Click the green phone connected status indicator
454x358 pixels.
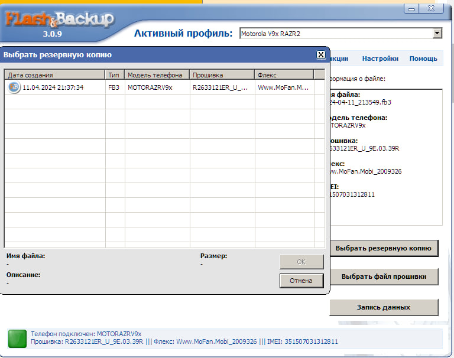[x=17, y=339]
